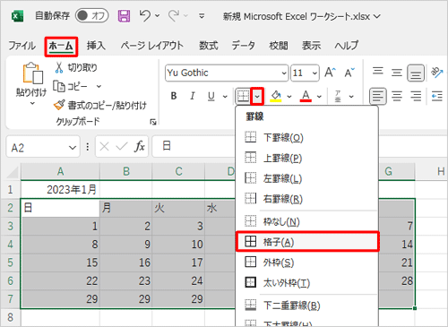Screen dimensions: 448x327
Task: Choose 外枠(S) outside borders option
Action: point(306,262)
